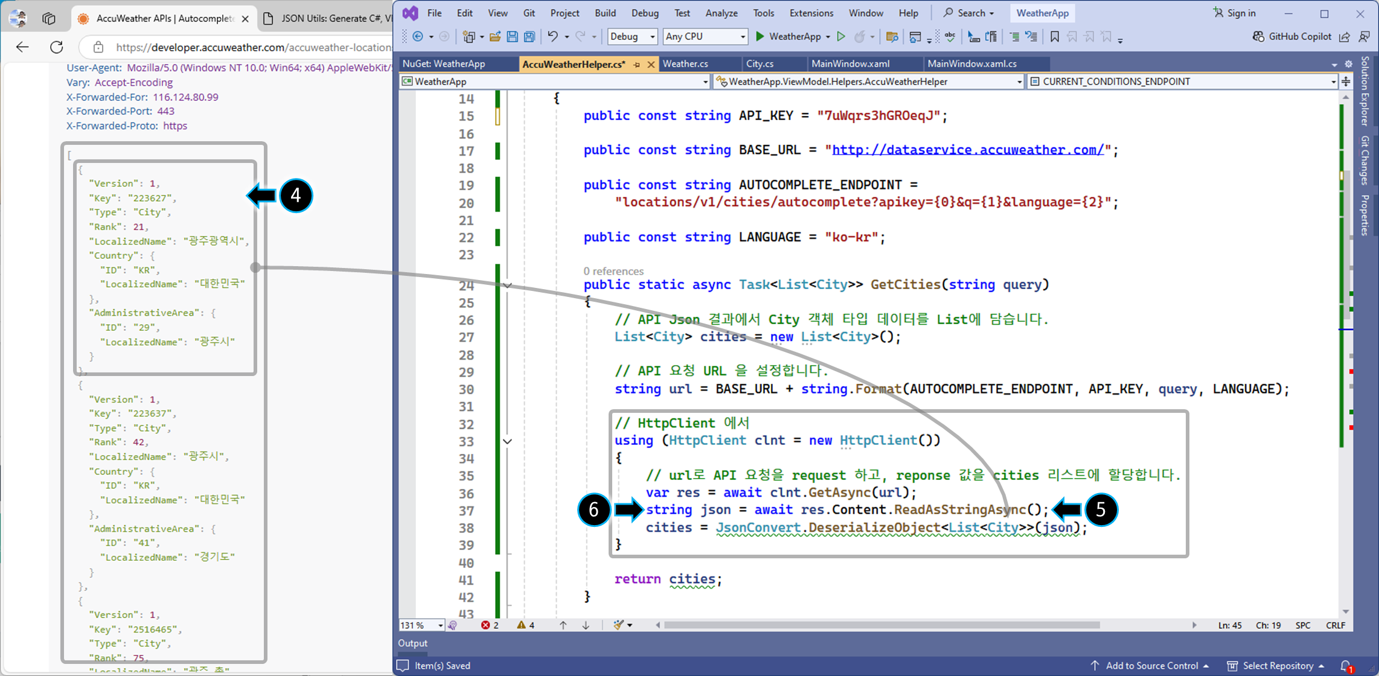Click the GitHub Copilot icon
Viewport: 1379px width, 676px height.
coord(1258,37)
